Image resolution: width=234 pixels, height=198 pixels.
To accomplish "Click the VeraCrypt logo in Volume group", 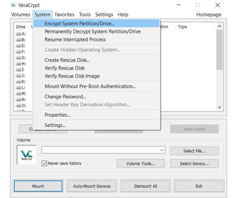I will [x=27, y=155].
